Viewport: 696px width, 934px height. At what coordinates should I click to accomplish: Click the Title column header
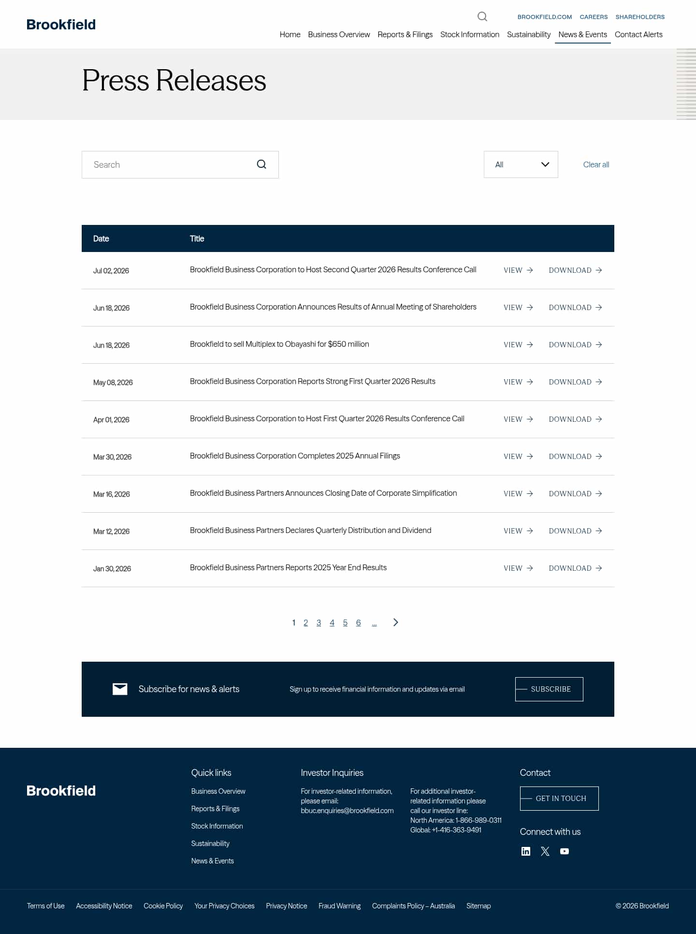pos(197,238)
